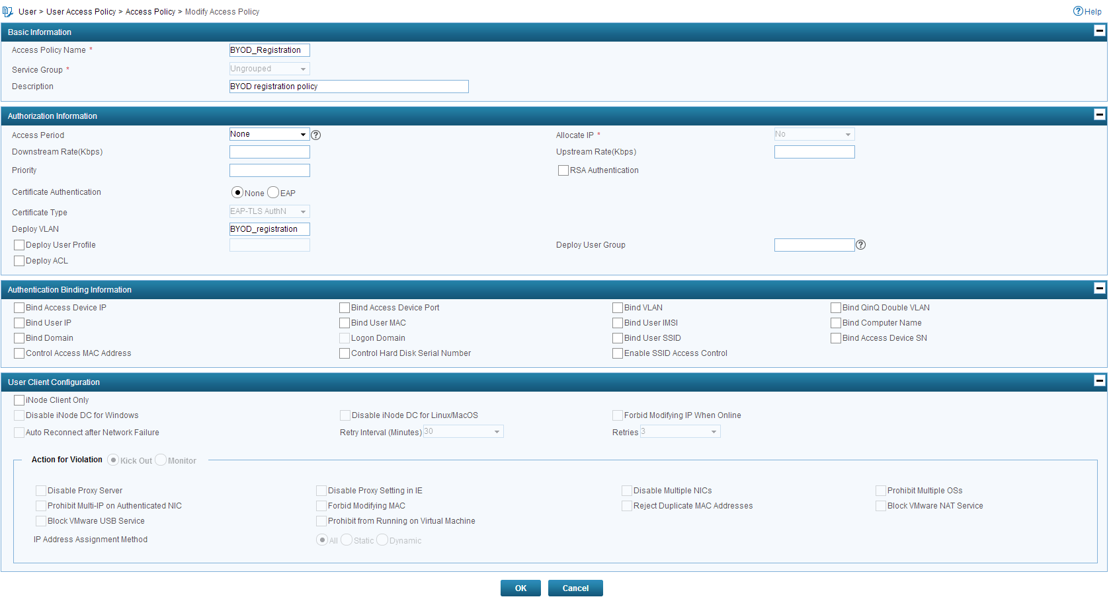1111x599 pixels.
Task: Collapse the Authorization Information section
Action: click(x=1098, y=114)
